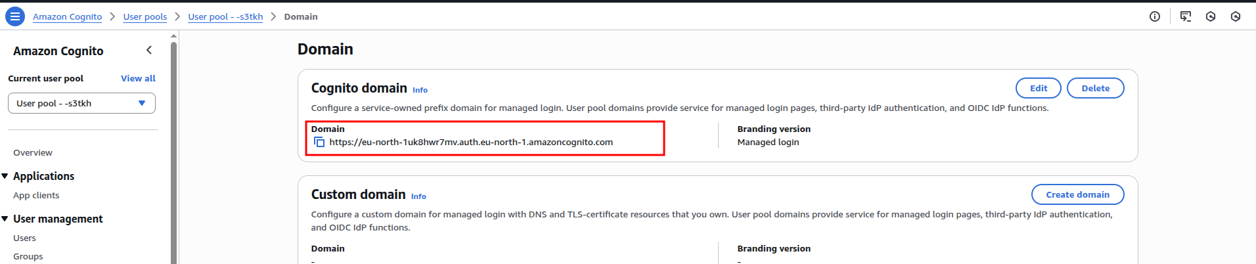The width and height of the screenshot is (1256, 264).
Task: Delete the Cognito domain
Action: click(1095, 88)
